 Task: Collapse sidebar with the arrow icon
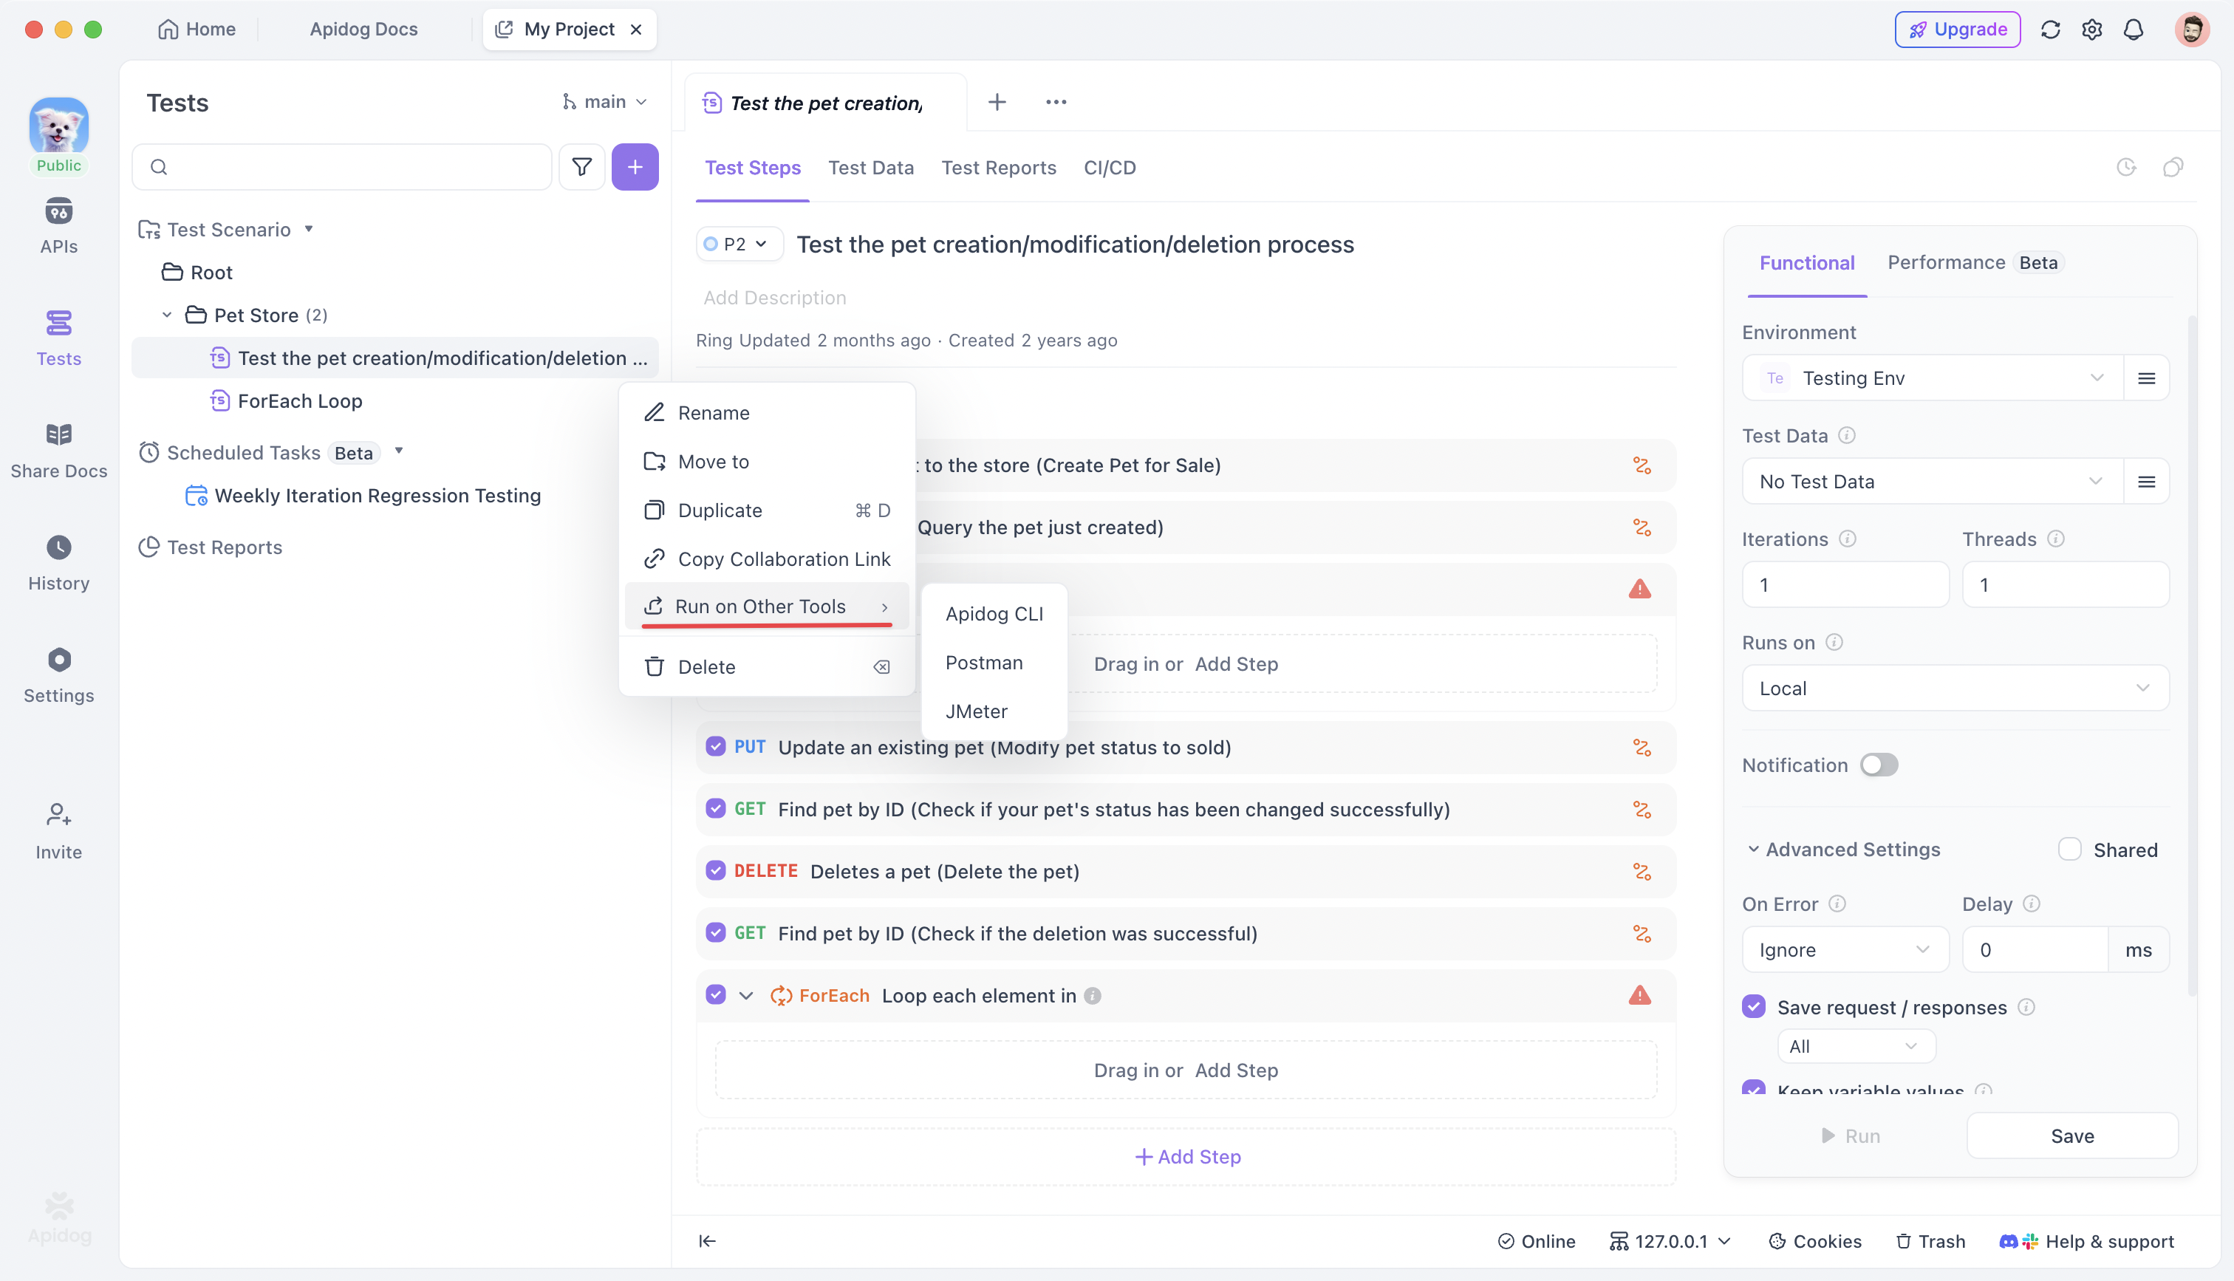pos(707,1240)
